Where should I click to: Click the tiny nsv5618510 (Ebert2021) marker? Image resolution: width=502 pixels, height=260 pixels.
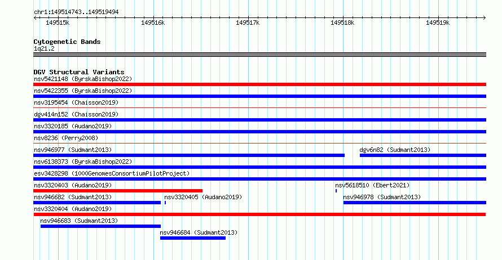pos(336,191)
